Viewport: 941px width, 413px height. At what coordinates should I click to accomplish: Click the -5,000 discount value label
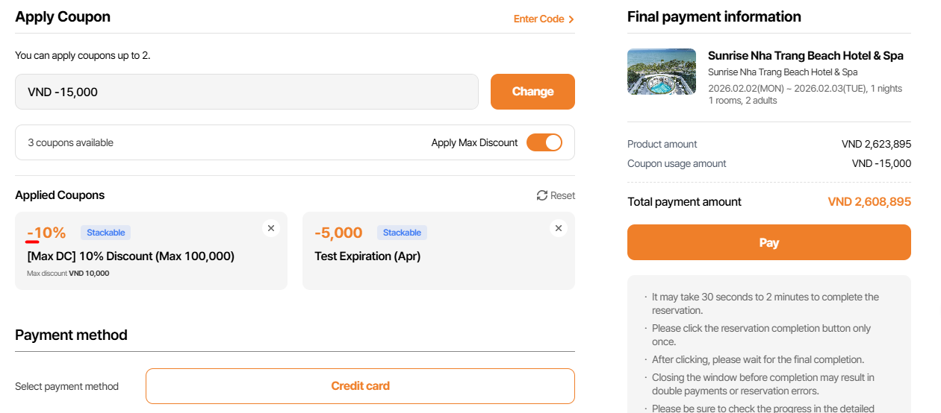(338, 233)
